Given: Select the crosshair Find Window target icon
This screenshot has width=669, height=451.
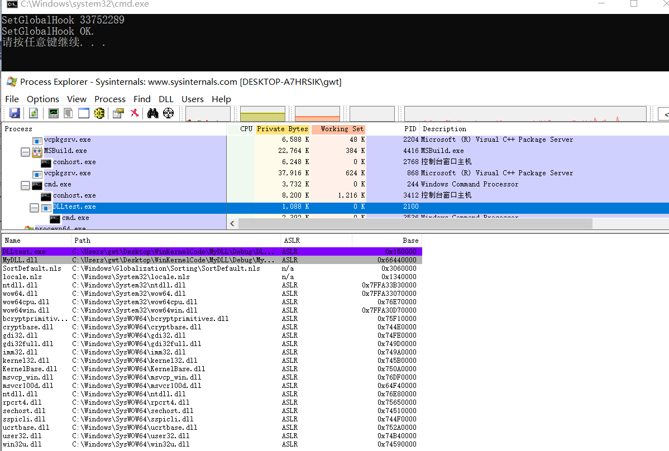Looking at the screenshot, I should pyautogui.click(x=168, y=113).
